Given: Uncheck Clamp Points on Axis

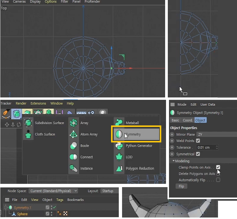Looking at the screenshot, I should [x=218, y=167].
